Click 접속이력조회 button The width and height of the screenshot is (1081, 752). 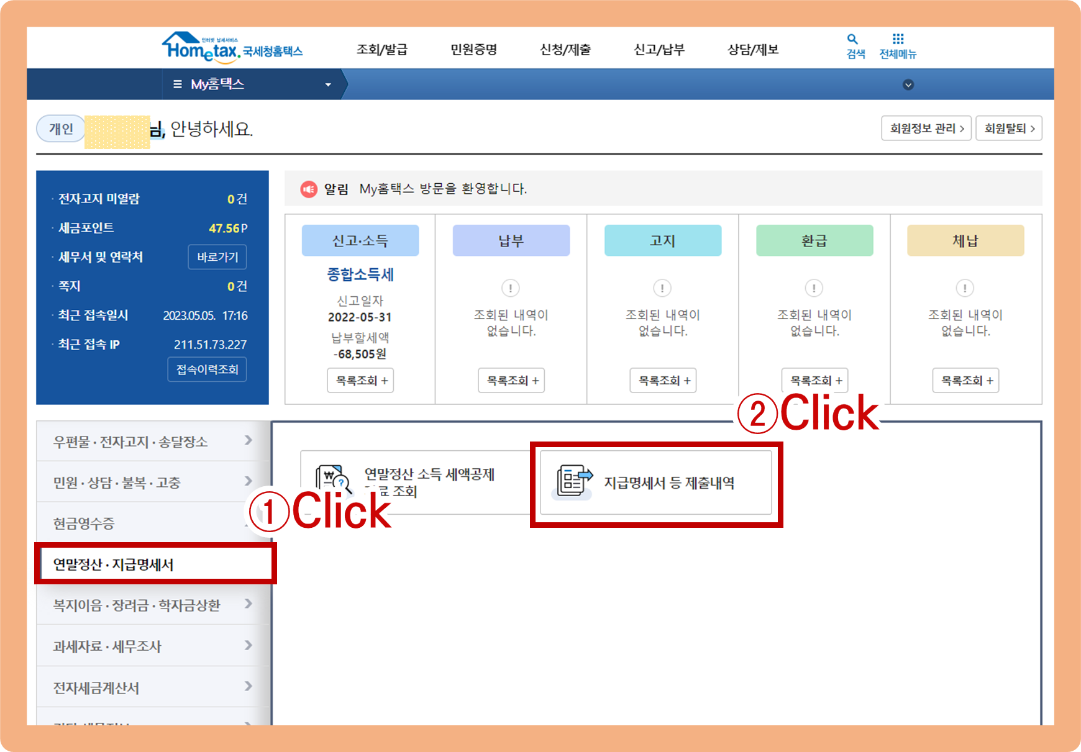tap(207, 369)
